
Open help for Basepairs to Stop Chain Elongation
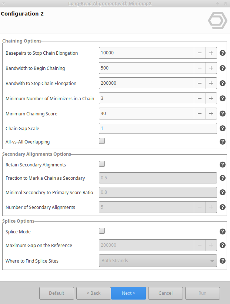(x=223, y=53)
